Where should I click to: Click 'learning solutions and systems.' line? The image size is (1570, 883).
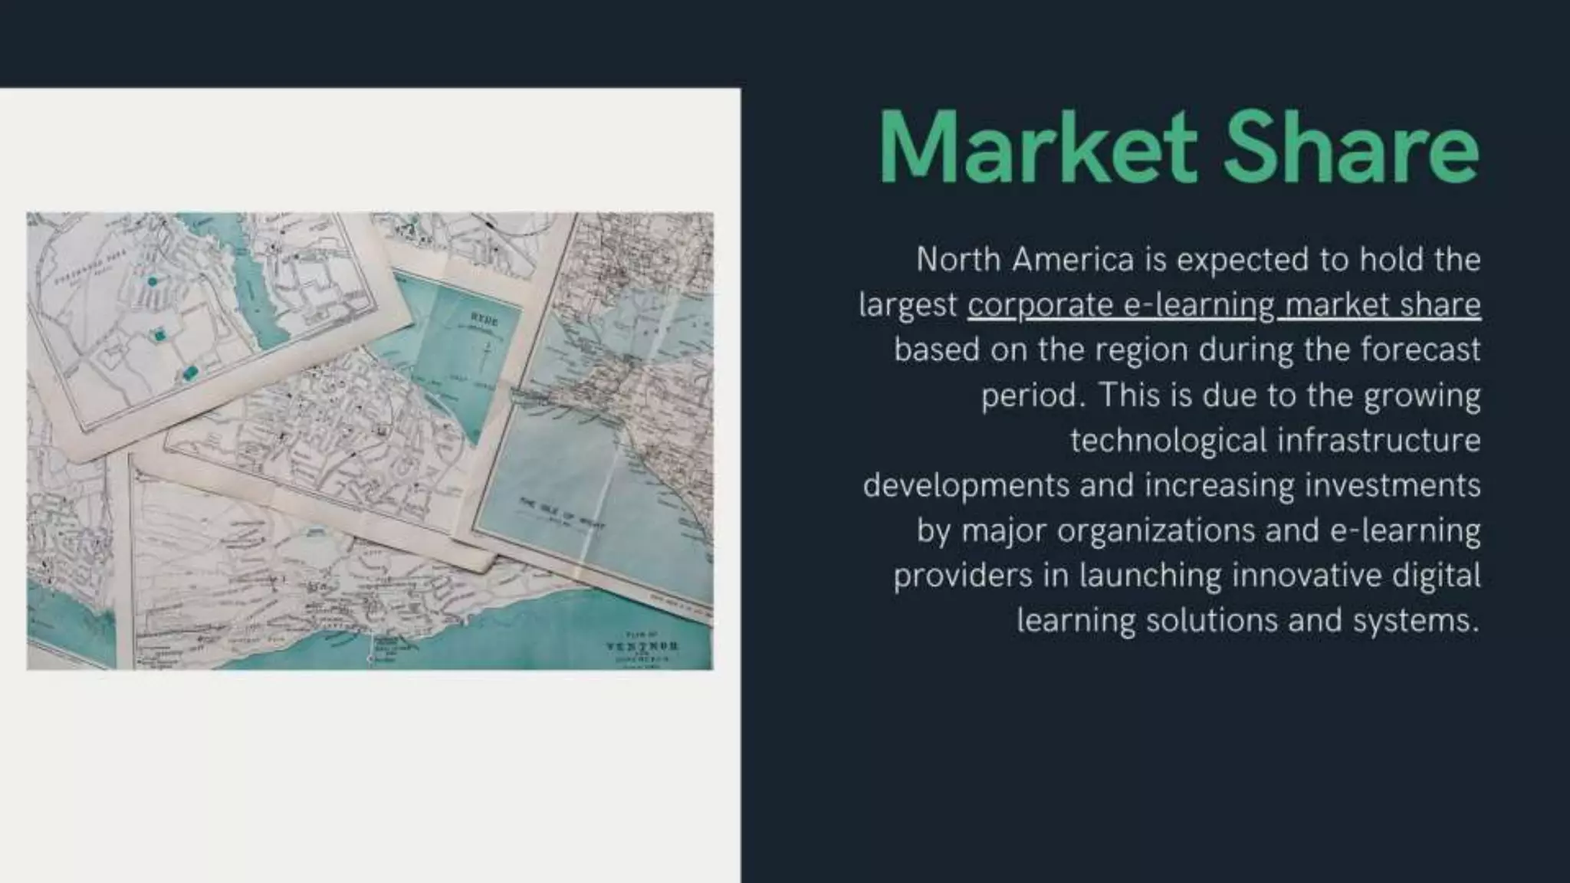pyautogui.click(x=1247, y=621)
